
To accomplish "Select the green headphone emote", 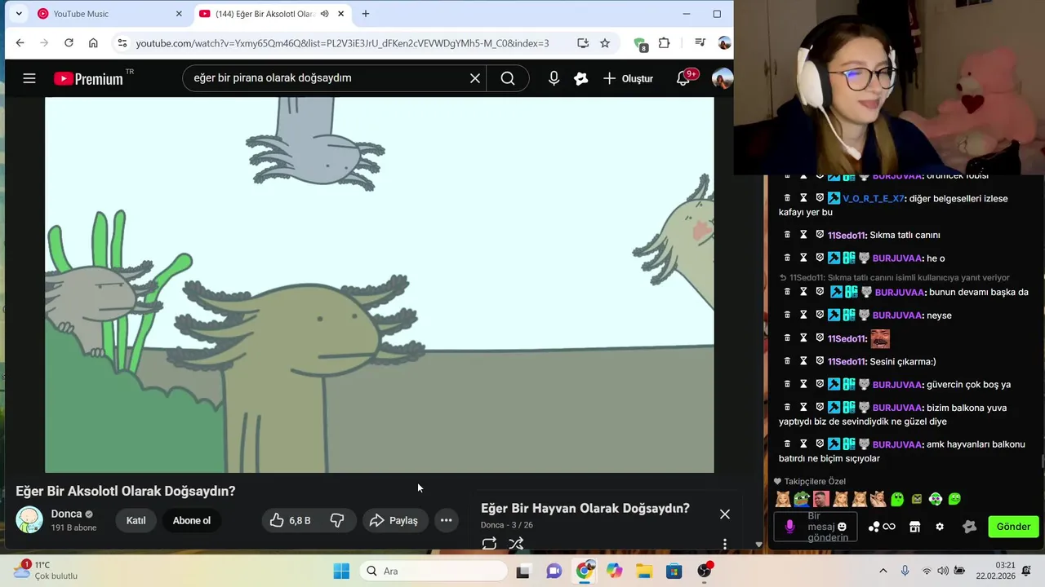I will [936, 499].
